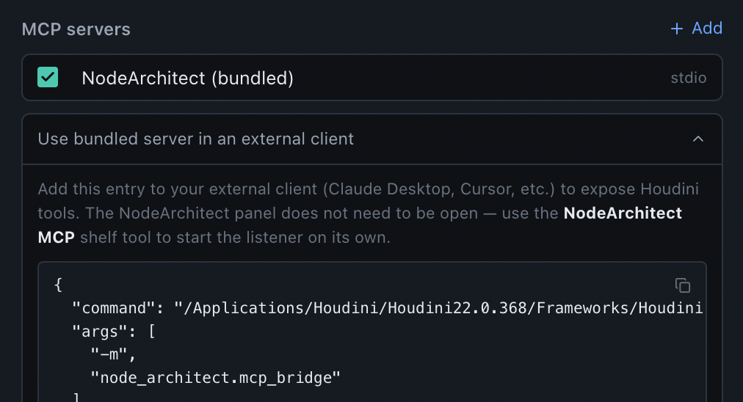This screenshot has height=402, width=743.
Task: Click the "Use bundled server in an external client" header
Action: click(x=372, y=139)
